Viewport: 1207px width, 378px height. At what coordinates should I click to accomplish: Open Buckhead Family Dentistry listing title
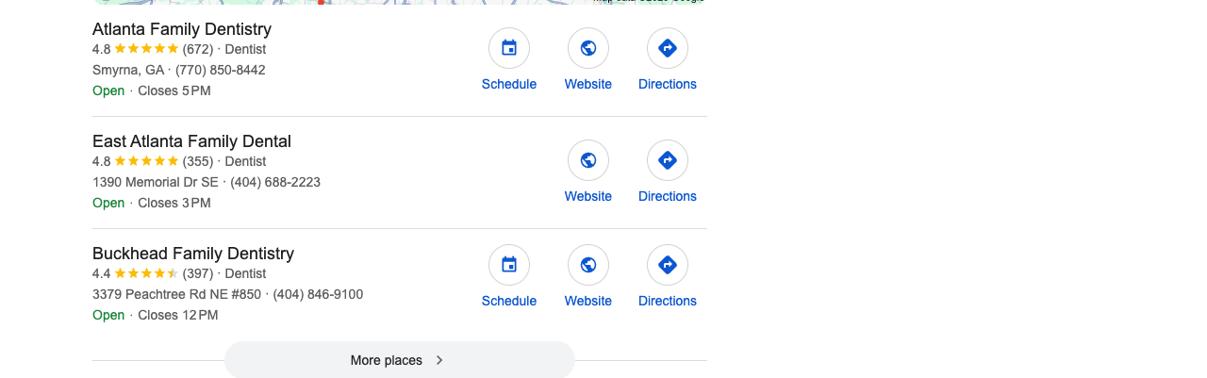[193, 254]
